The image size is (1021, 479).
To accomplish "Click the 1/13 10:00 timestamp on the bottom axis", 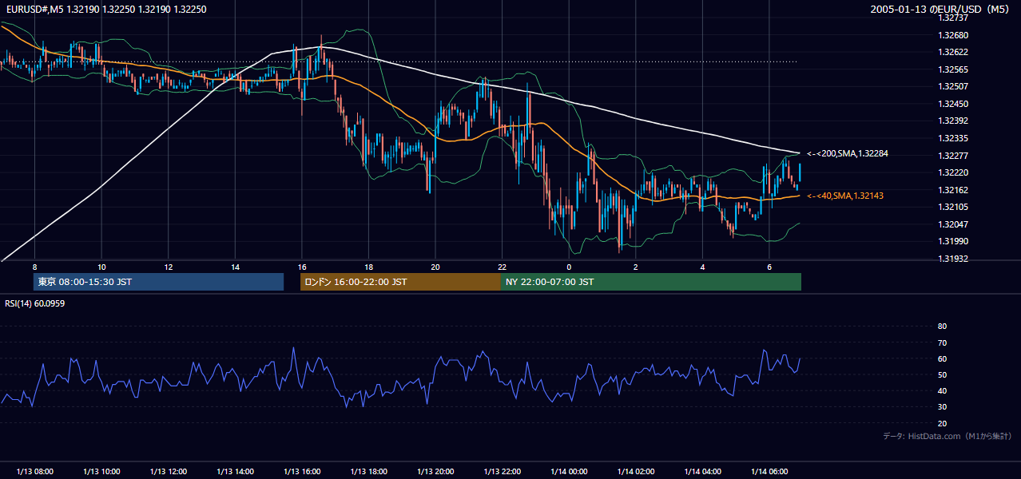I will [101, 472].
